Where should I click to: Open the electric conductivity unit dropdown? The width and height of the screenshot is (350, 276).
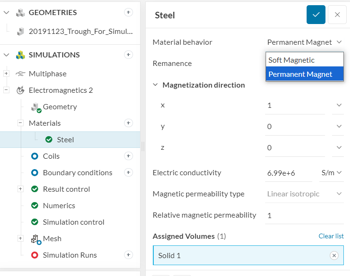(331, 173)
